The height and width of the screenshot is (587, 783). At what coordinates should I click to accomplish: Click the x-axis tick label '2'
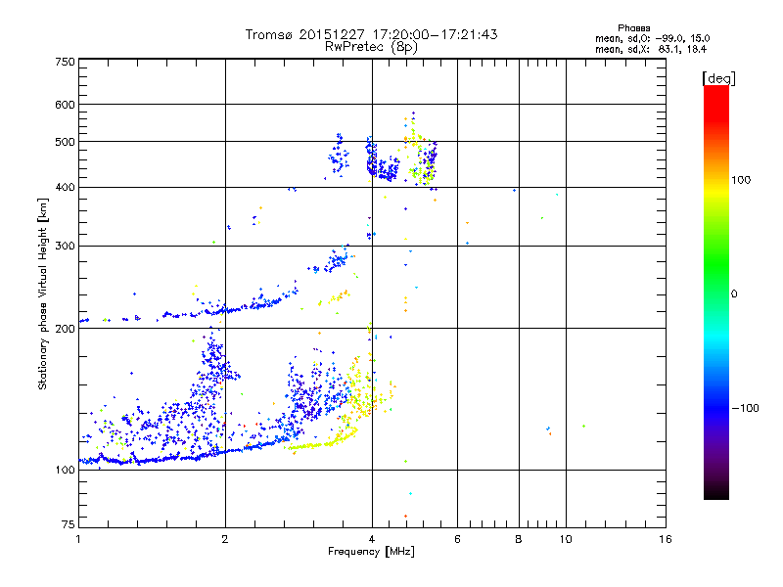(x=225, y=539)
